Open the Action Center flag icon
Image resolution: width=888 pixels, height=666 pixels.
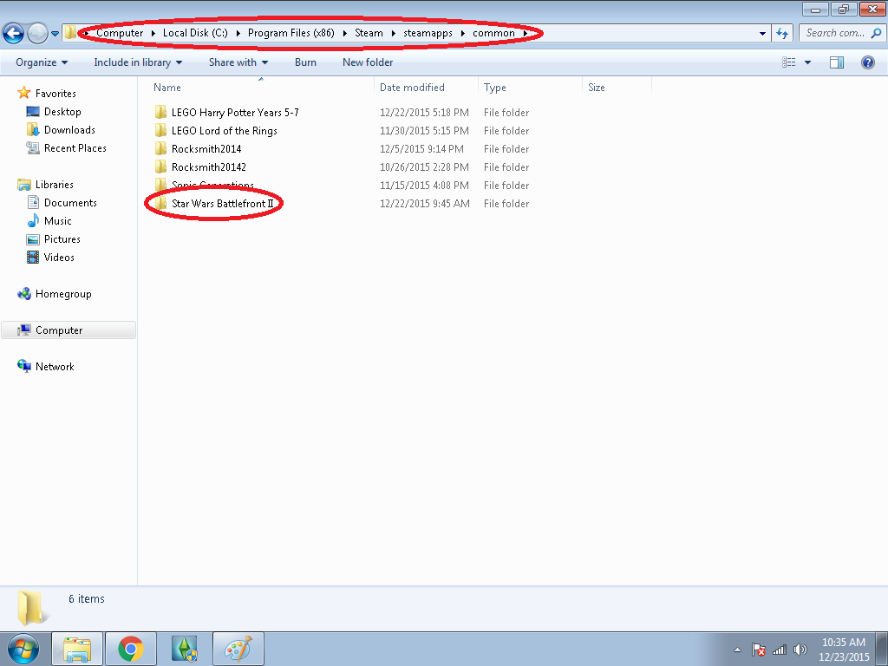click(758, 650)
